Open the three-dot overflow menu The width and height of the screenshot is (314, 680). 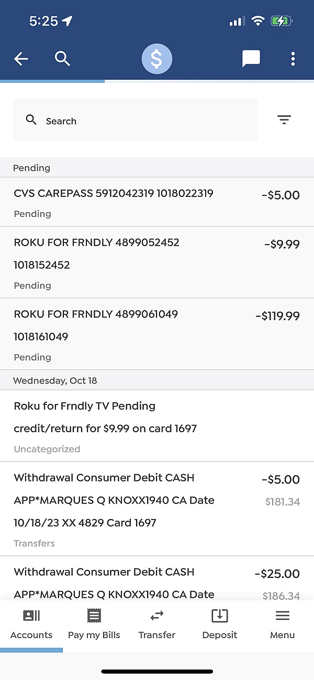pos(293,59)
